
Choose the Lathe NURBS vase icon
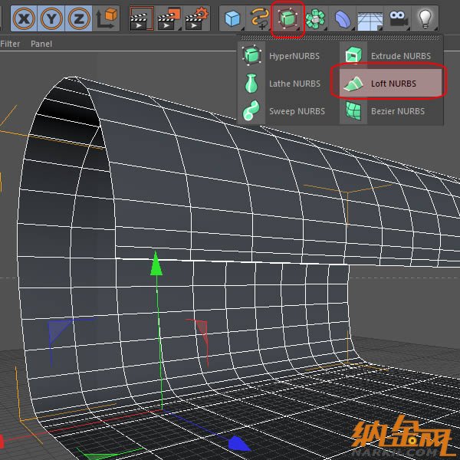(251, 84)
